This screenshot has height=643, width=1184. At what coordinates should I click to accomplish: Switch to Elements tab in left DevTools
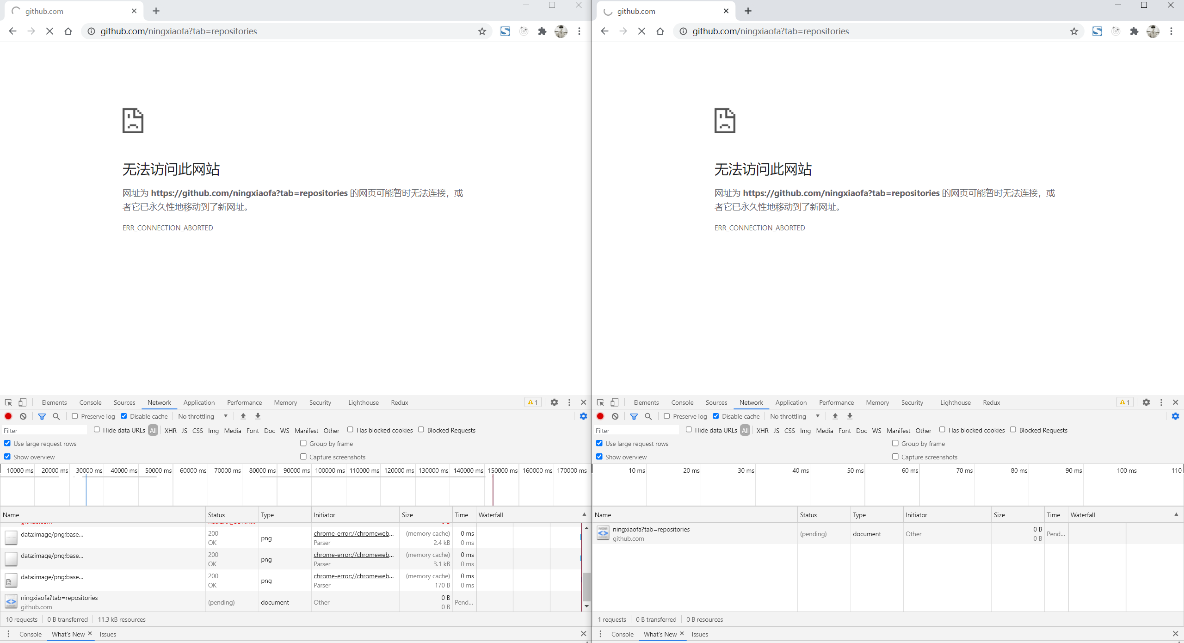coord(55,402)
